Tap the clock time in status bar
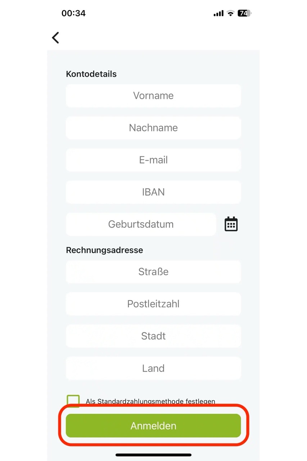This screenshot has height=461, width=307. (x=73, y=13)
